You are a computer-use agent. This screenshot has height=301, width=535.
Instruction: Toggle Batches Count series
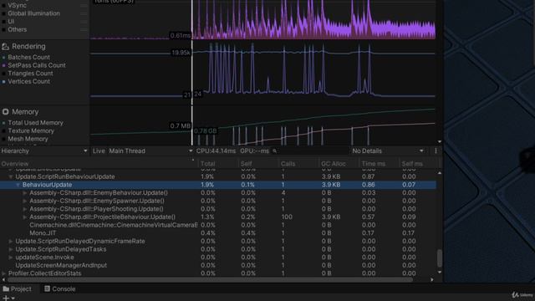click(x=3, y=58)
